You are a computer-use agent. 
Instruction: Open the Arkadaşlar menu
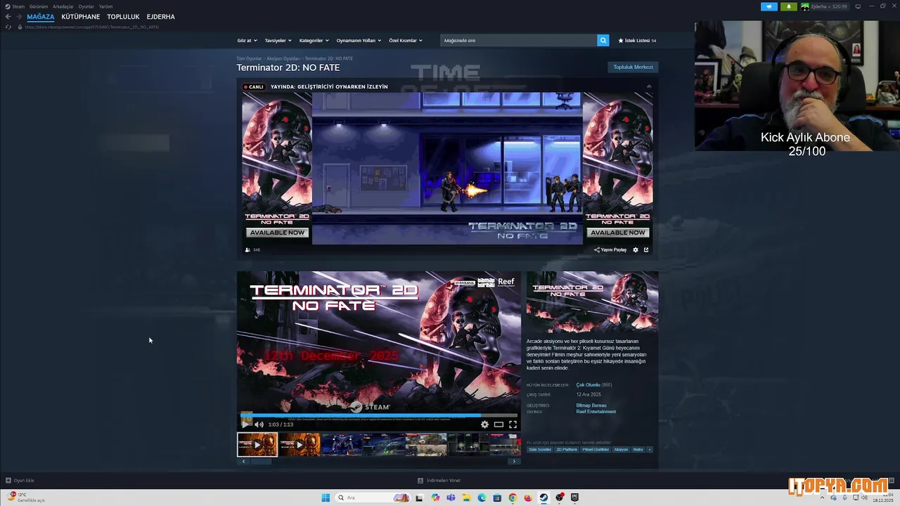[63, 6]
